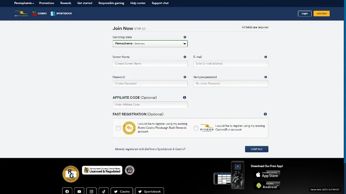Show info for Re-type password field
The height and width of the screenshot is (194, 346).
pos(265,77)
